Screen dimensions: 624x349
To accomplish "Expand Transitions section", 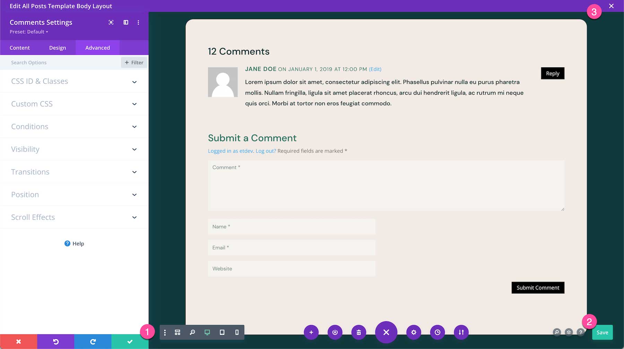I will click(74, 172).
